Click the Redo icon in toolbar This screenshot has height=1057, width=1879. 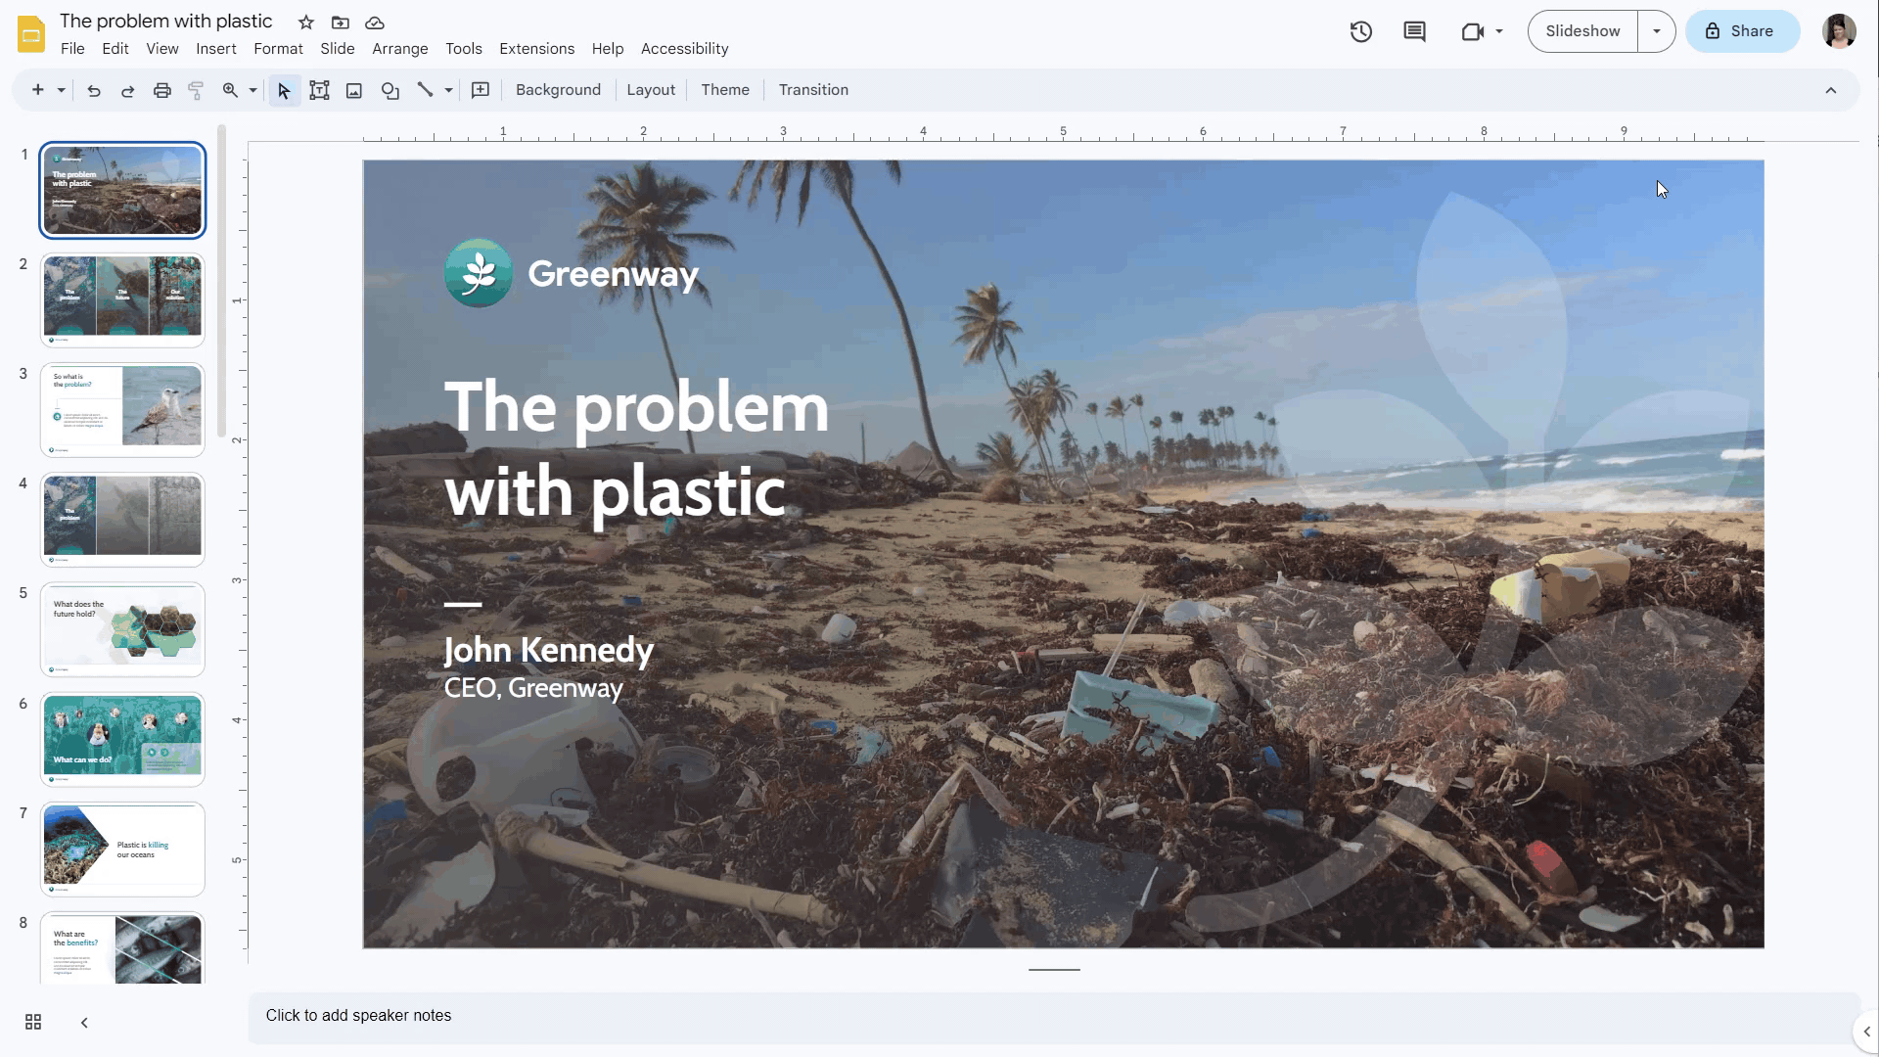[x=126, y=89]
